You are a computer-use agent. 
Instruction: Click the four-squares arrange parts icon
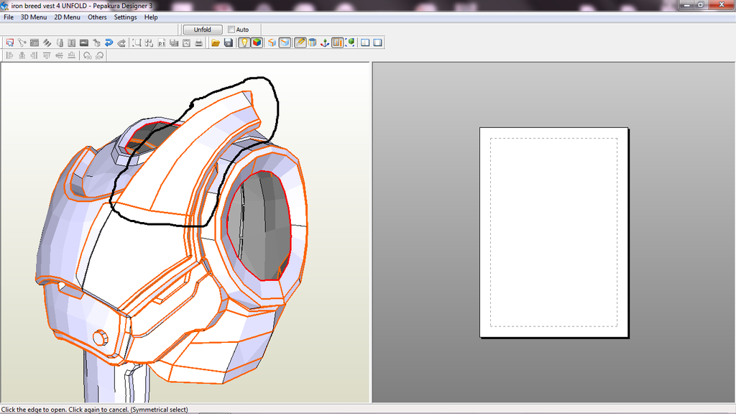[x=149, y=42]
